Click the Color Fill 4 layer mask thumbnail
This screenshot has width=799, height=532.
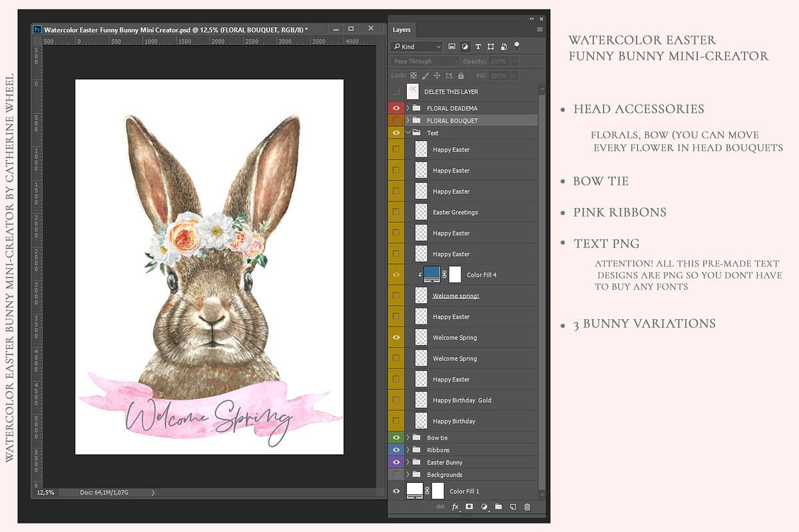point(455,274)
